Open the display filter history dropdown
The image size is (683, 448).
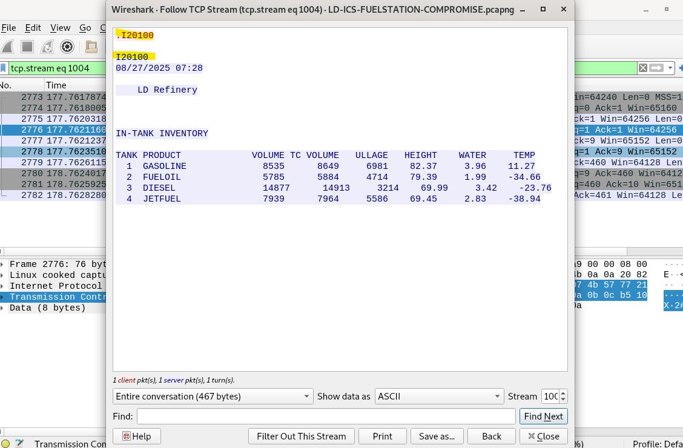[670, 68]
